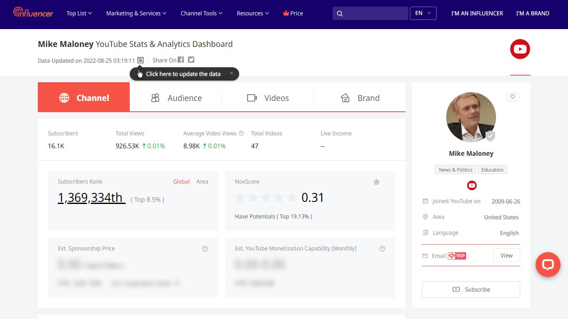Screen dimensions: 568x319
Task: Open the YouTube channel icon under tags
Action: point(472,186)
